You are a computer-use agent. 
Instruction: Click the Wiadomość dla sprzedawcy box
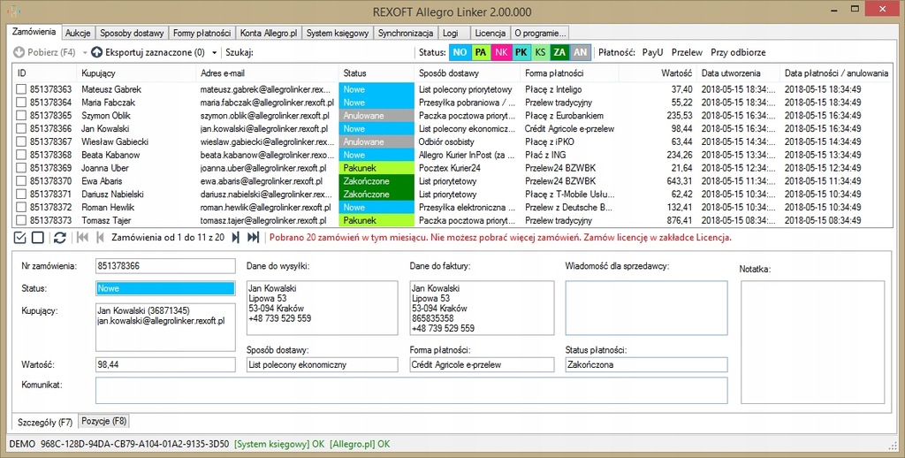pos(646,308)
